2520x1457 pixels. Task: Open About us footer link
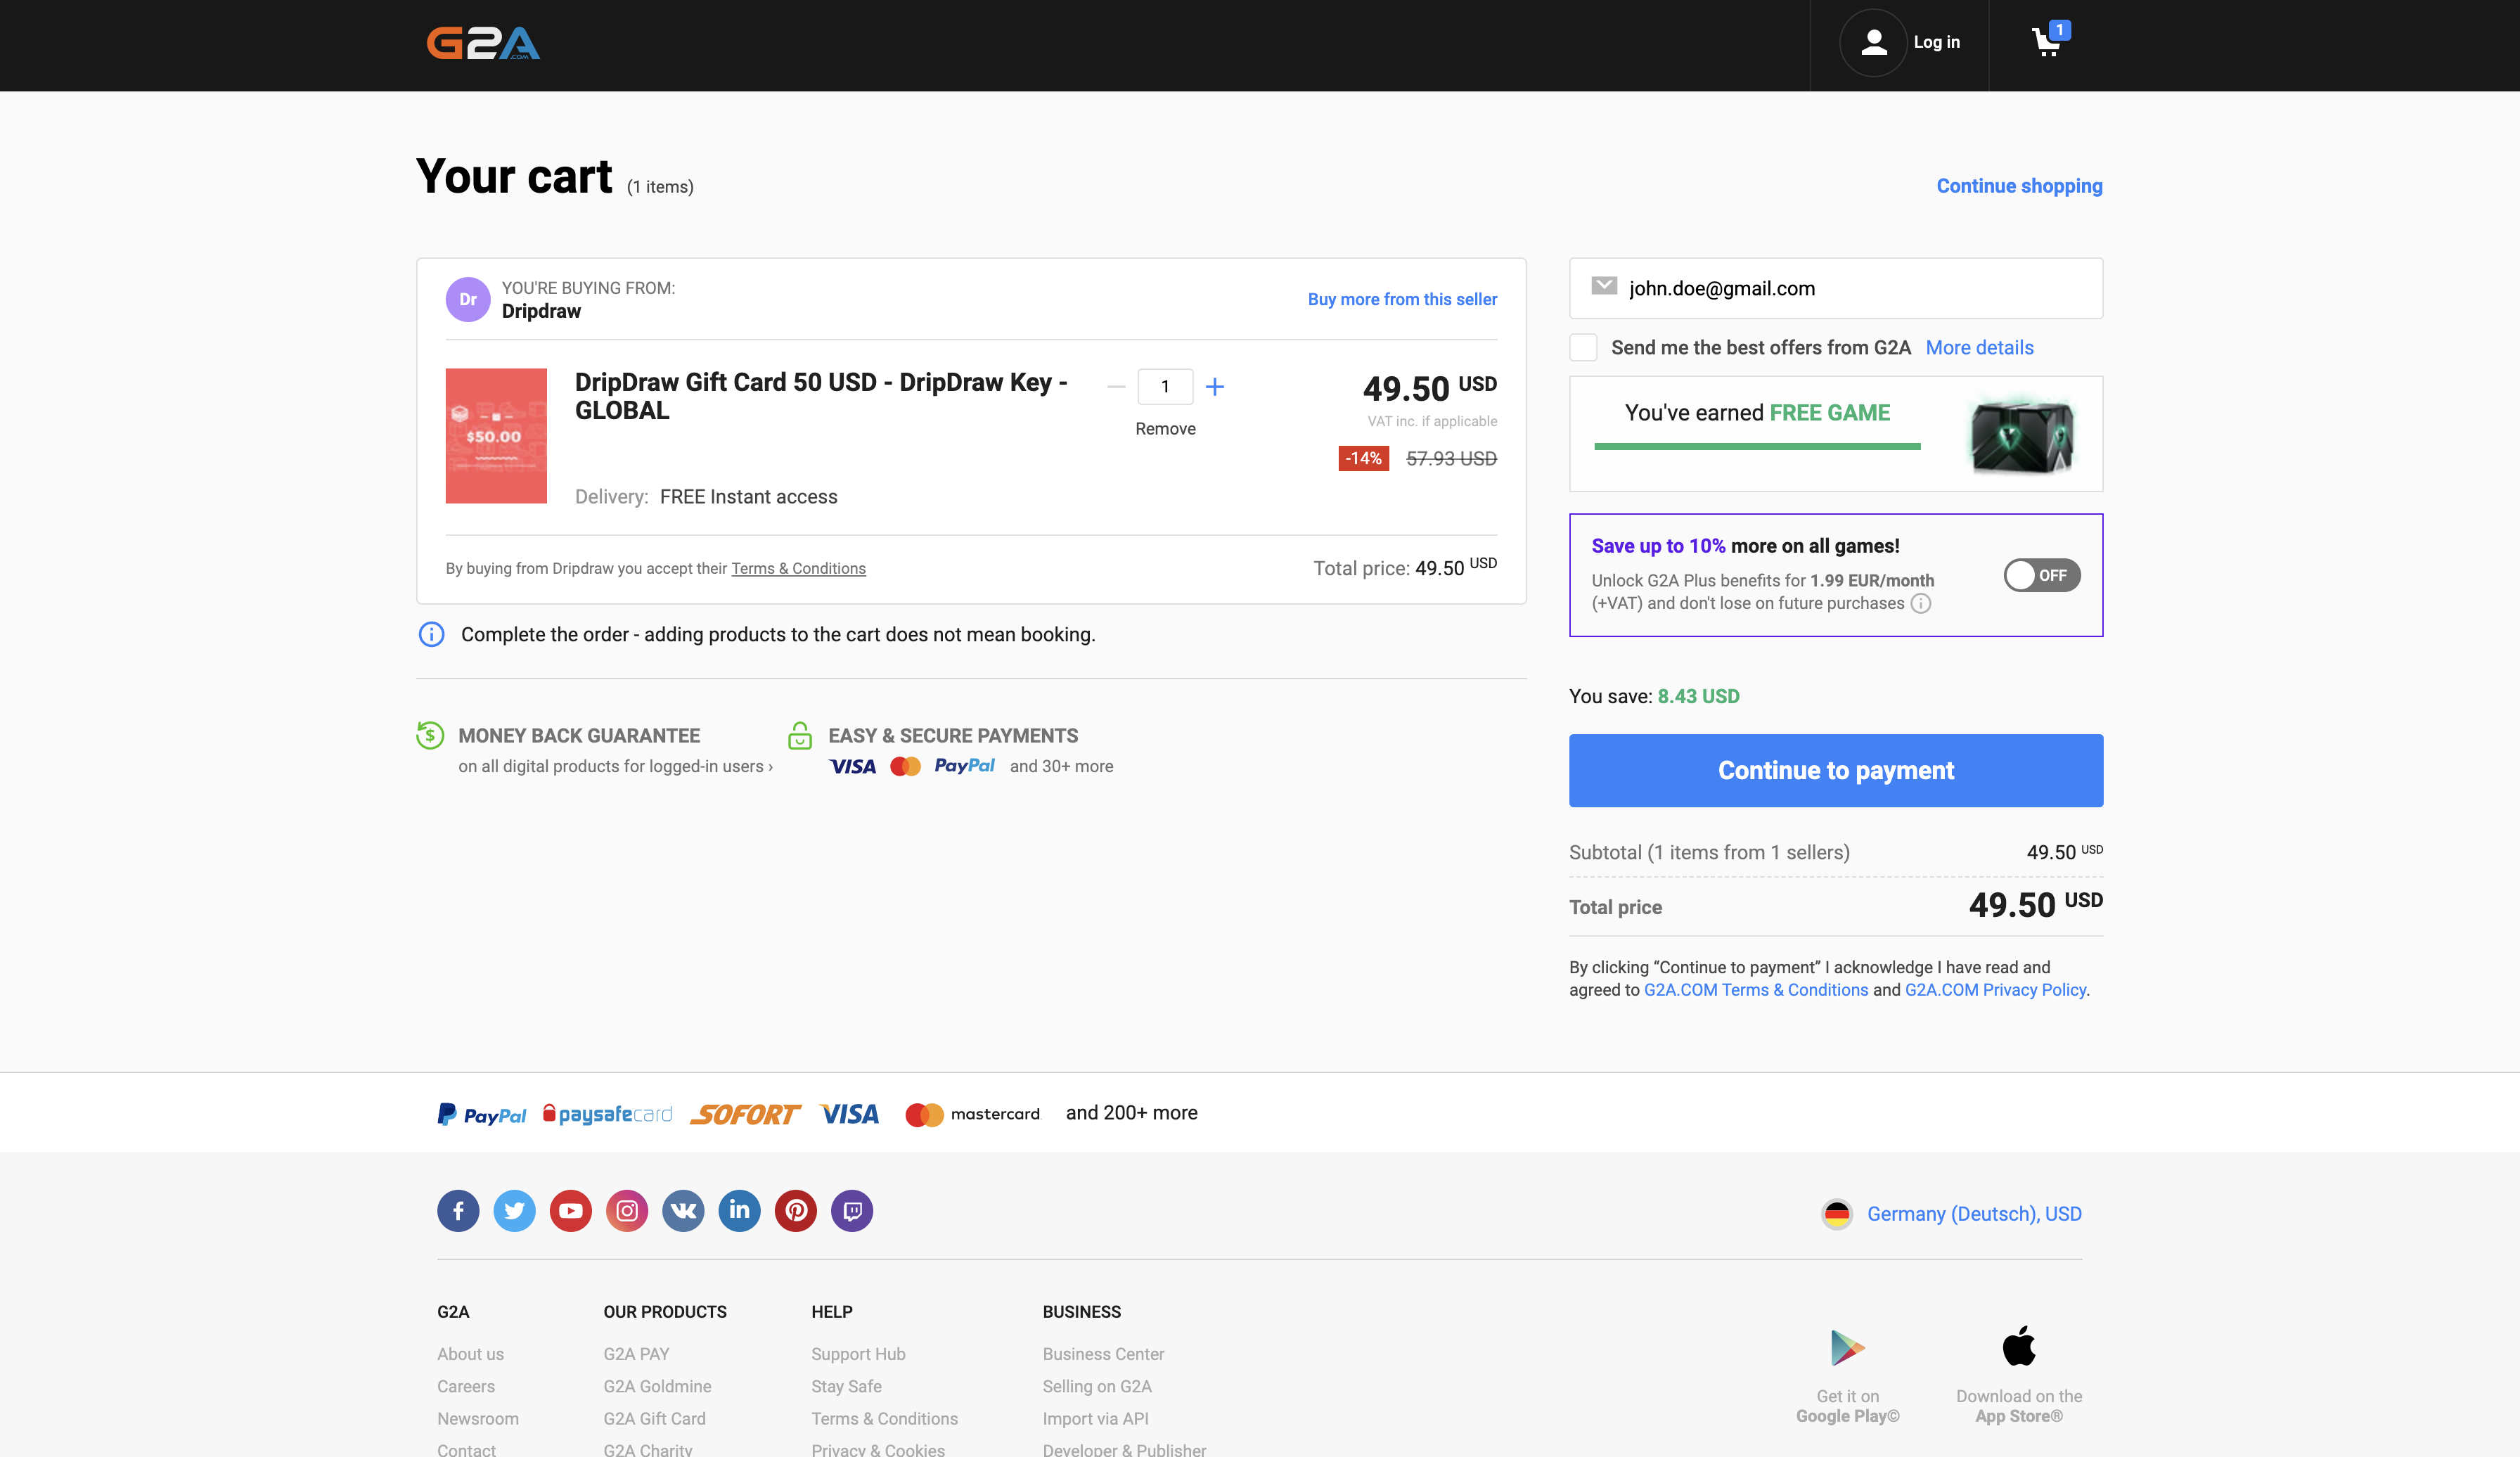(x=470, y=1354)
